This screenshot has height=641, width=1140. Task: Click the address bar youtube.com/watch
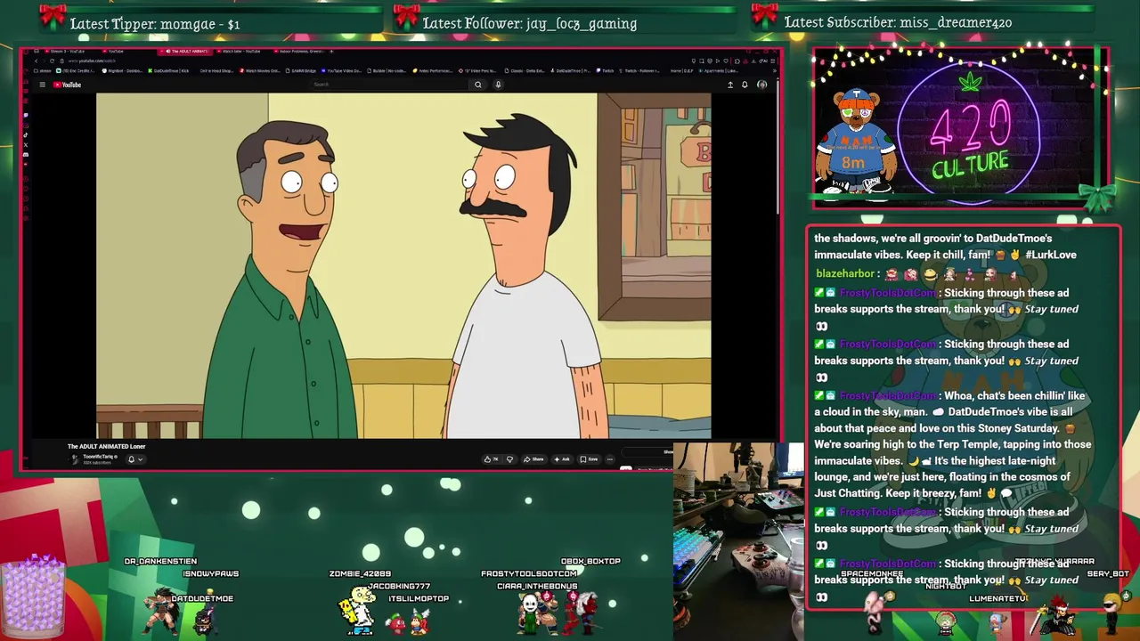tap(92, 61)
